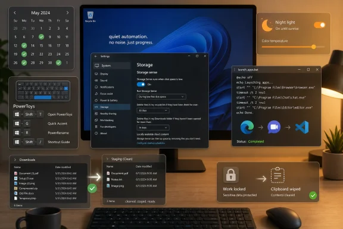The height and width of the screenshot is (229, 343).
Task: Turn off the Storage Sense toggle
Action: [141, 84]
